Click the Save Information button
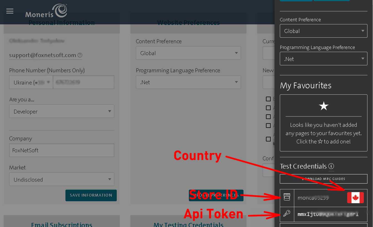The width and height of the screenshot is (373, 227). coord(91,195)
